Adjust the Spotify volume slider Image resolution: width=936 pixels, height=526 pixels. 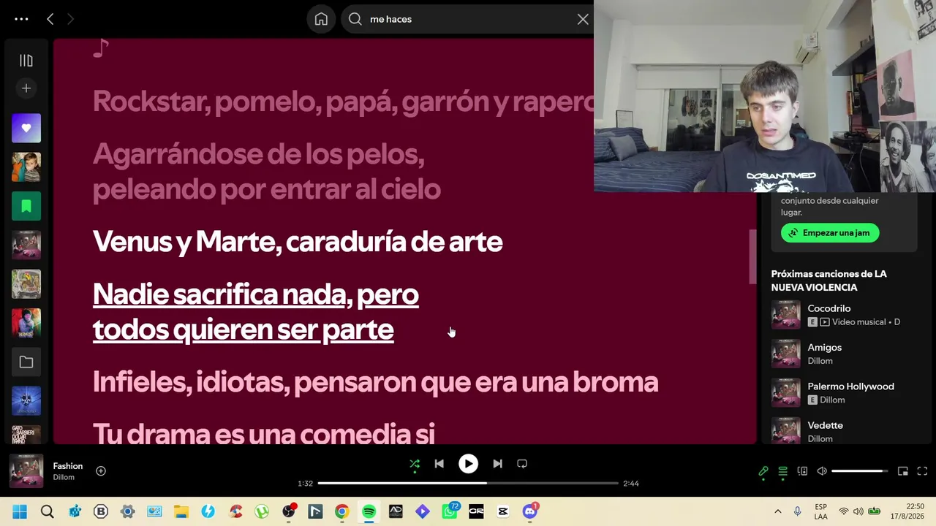860,471
